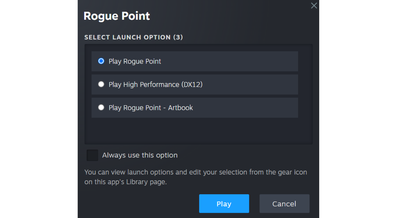The width and height of the screenshot is (397, 218).
Task: Click the "Play Rogue Point - Artbook" label text
Action: 151,108
